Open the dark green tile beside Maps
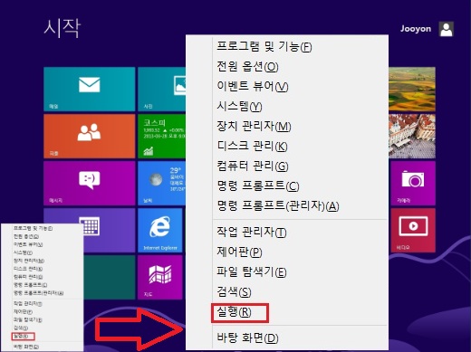This screenshot has height=352, width=471. pyautogui.click(x=109, y=277)
